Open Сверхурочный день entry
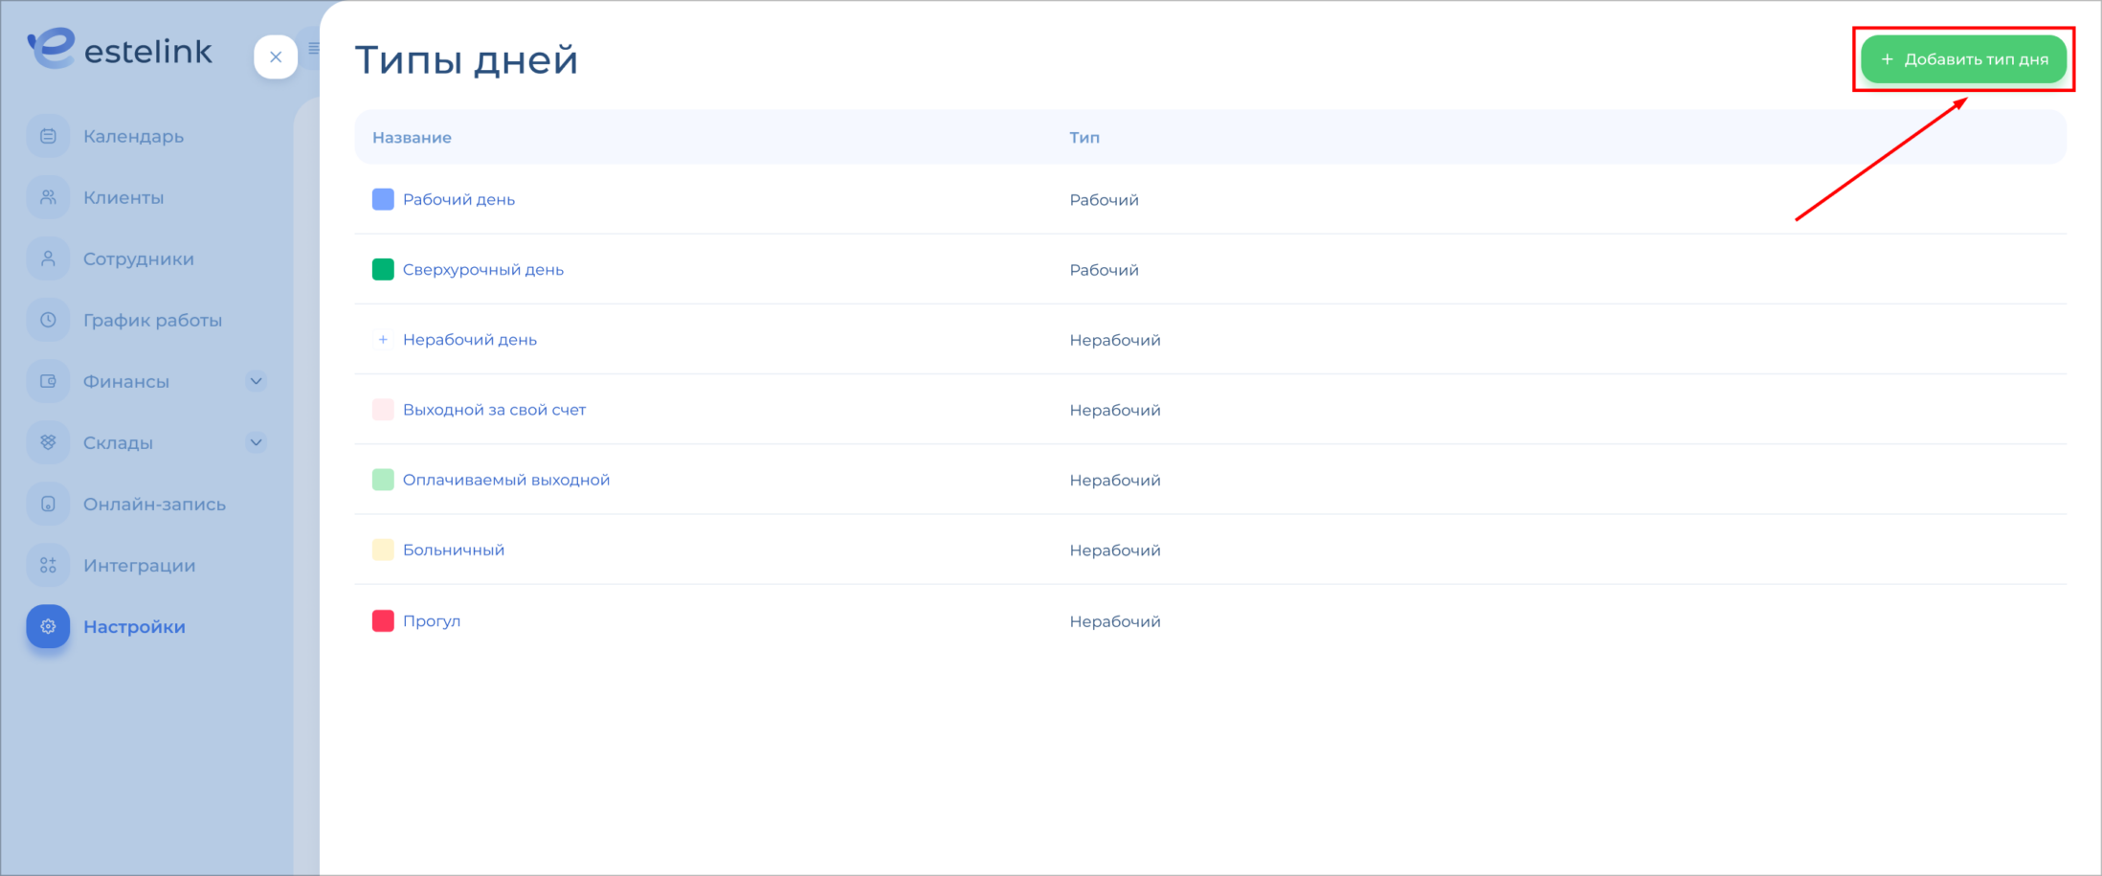 pos(482,269)
